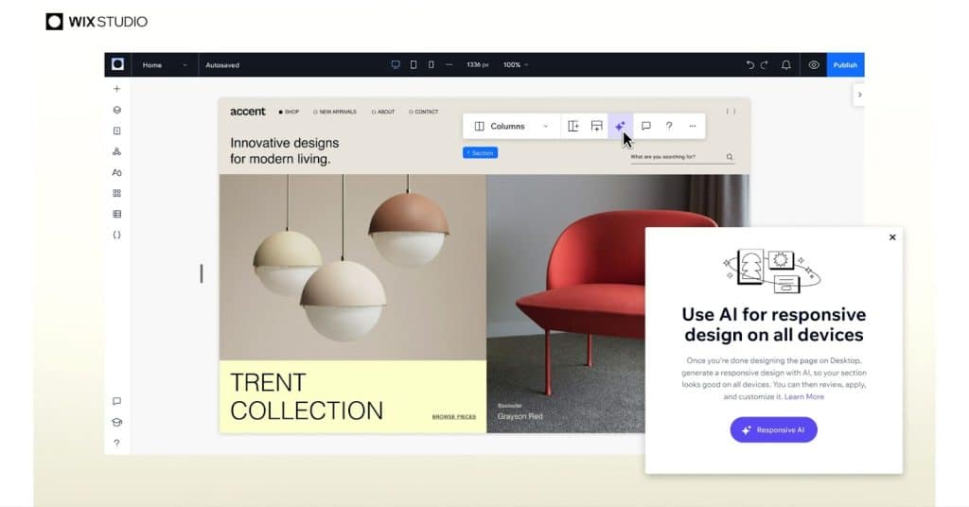Viewport: 969px width, 507px height.
Task: Expand the Columns layout dropdown
Action: 545,126
